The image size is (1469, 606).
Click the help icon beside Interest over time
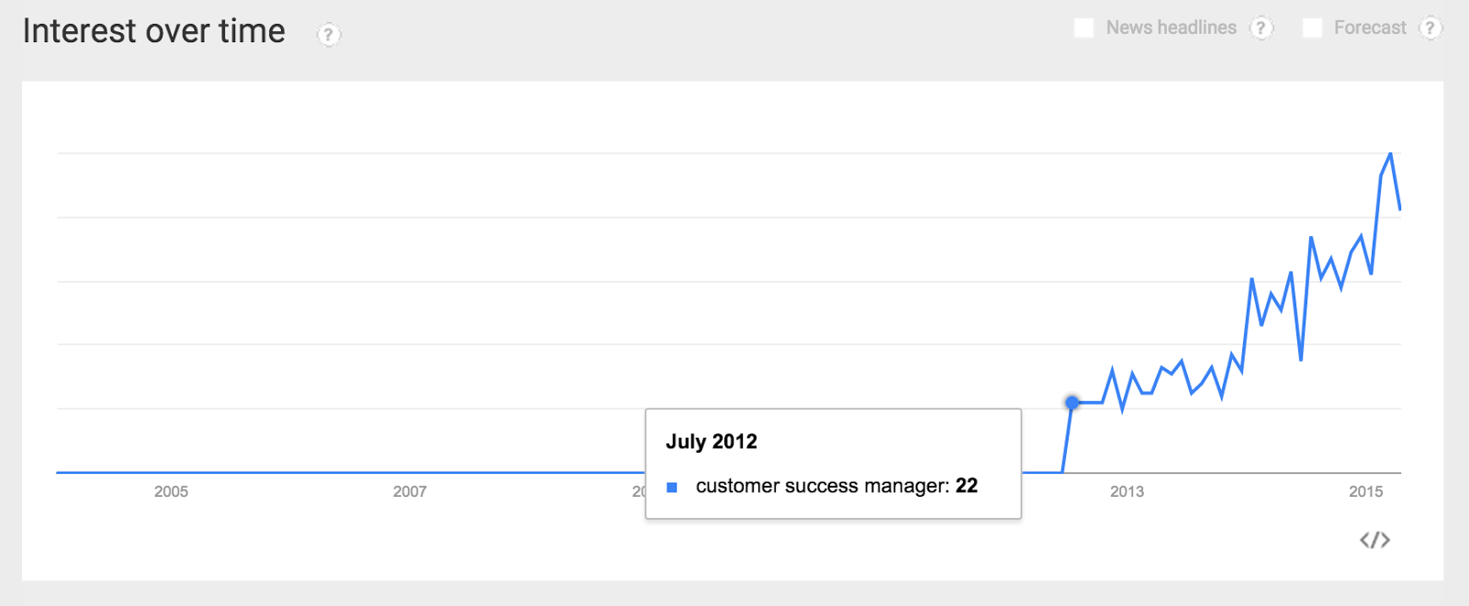click(x=328, y=35)
